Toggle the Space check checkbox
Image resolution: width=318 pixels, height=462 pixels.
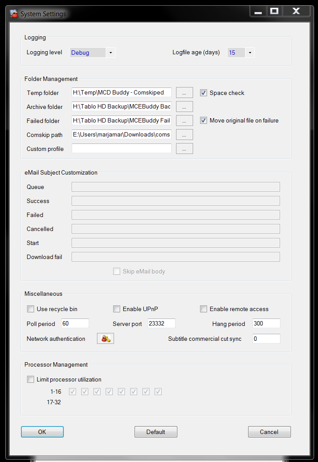[203, 93]
